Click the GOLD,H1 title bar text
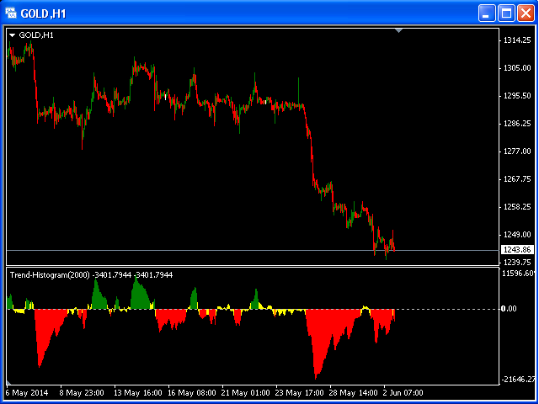The image size is (539, 404). click(43, 13)
